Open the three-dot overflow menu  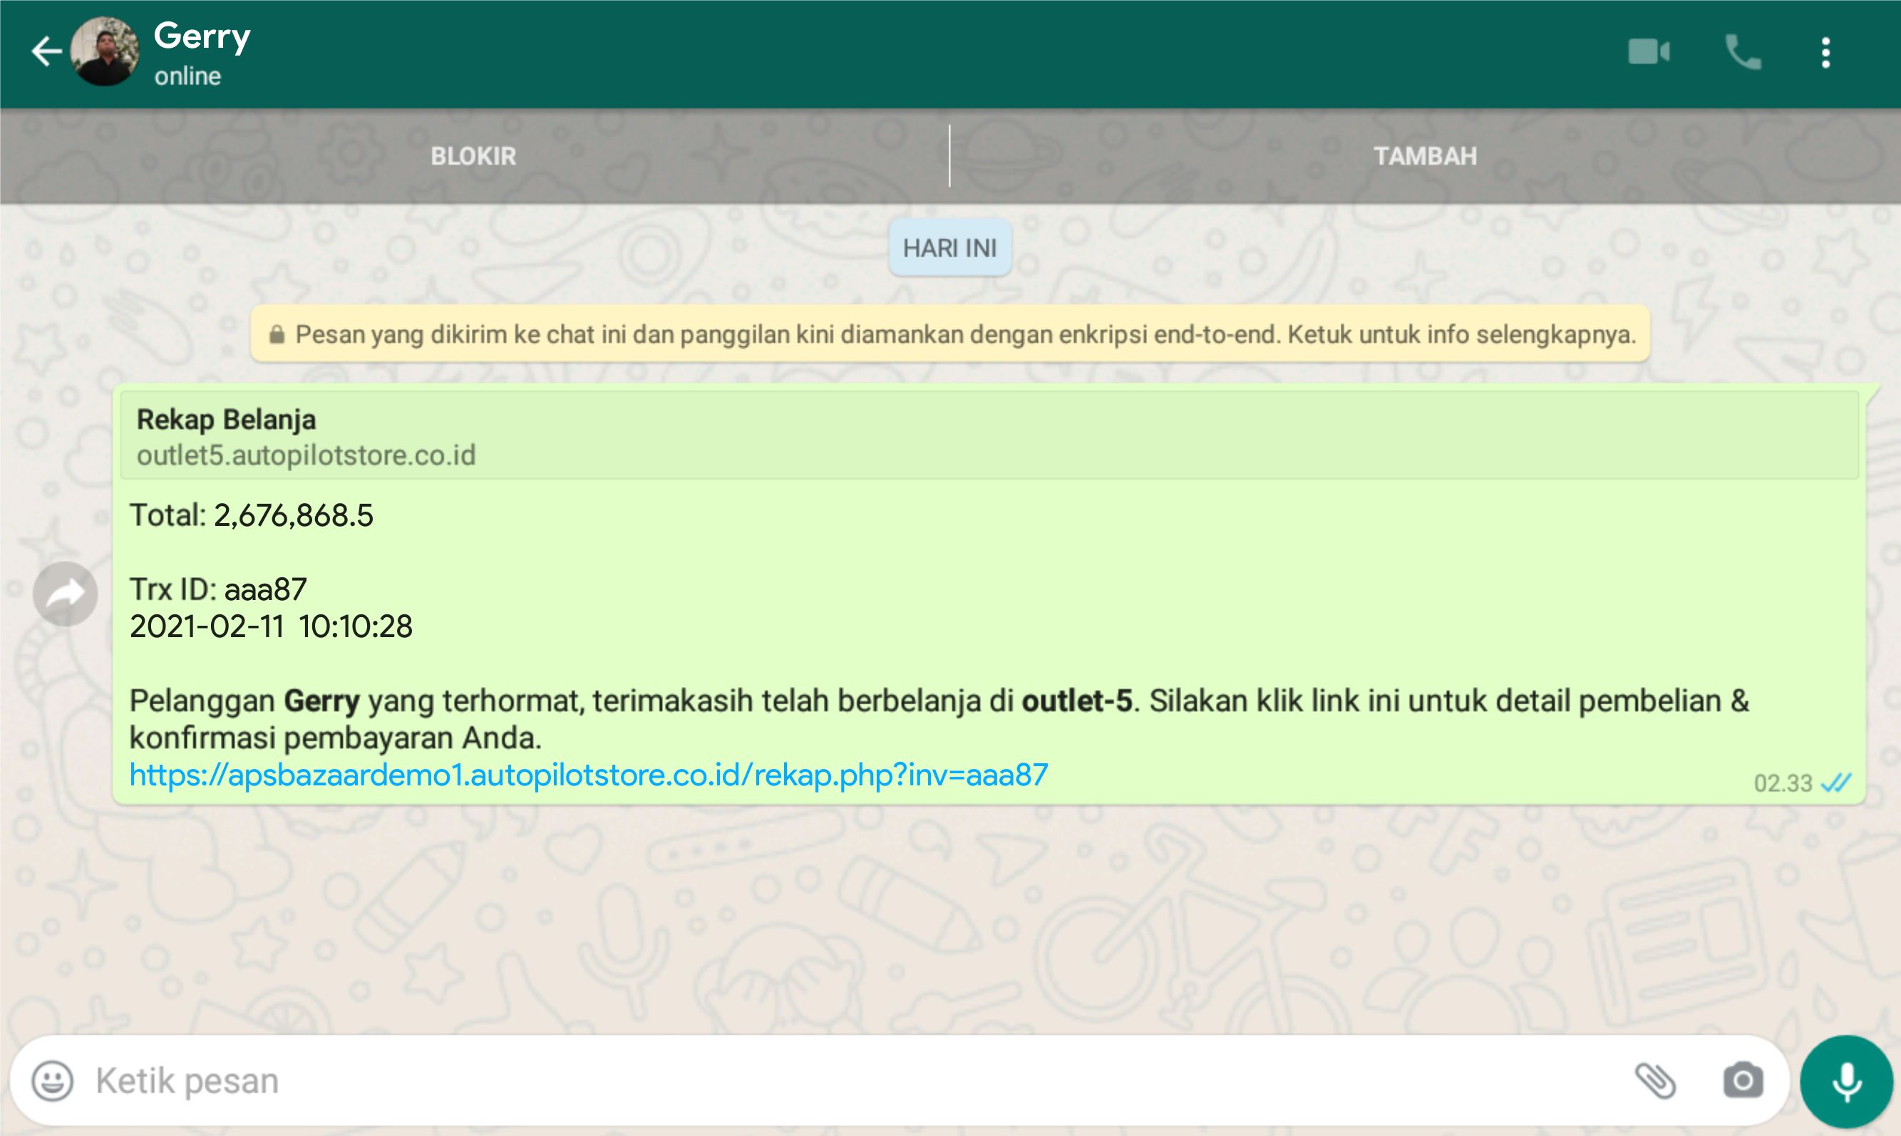[1826, 52]
